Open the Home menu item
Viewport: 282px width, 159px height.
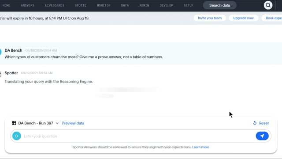(x=6, y=5)
